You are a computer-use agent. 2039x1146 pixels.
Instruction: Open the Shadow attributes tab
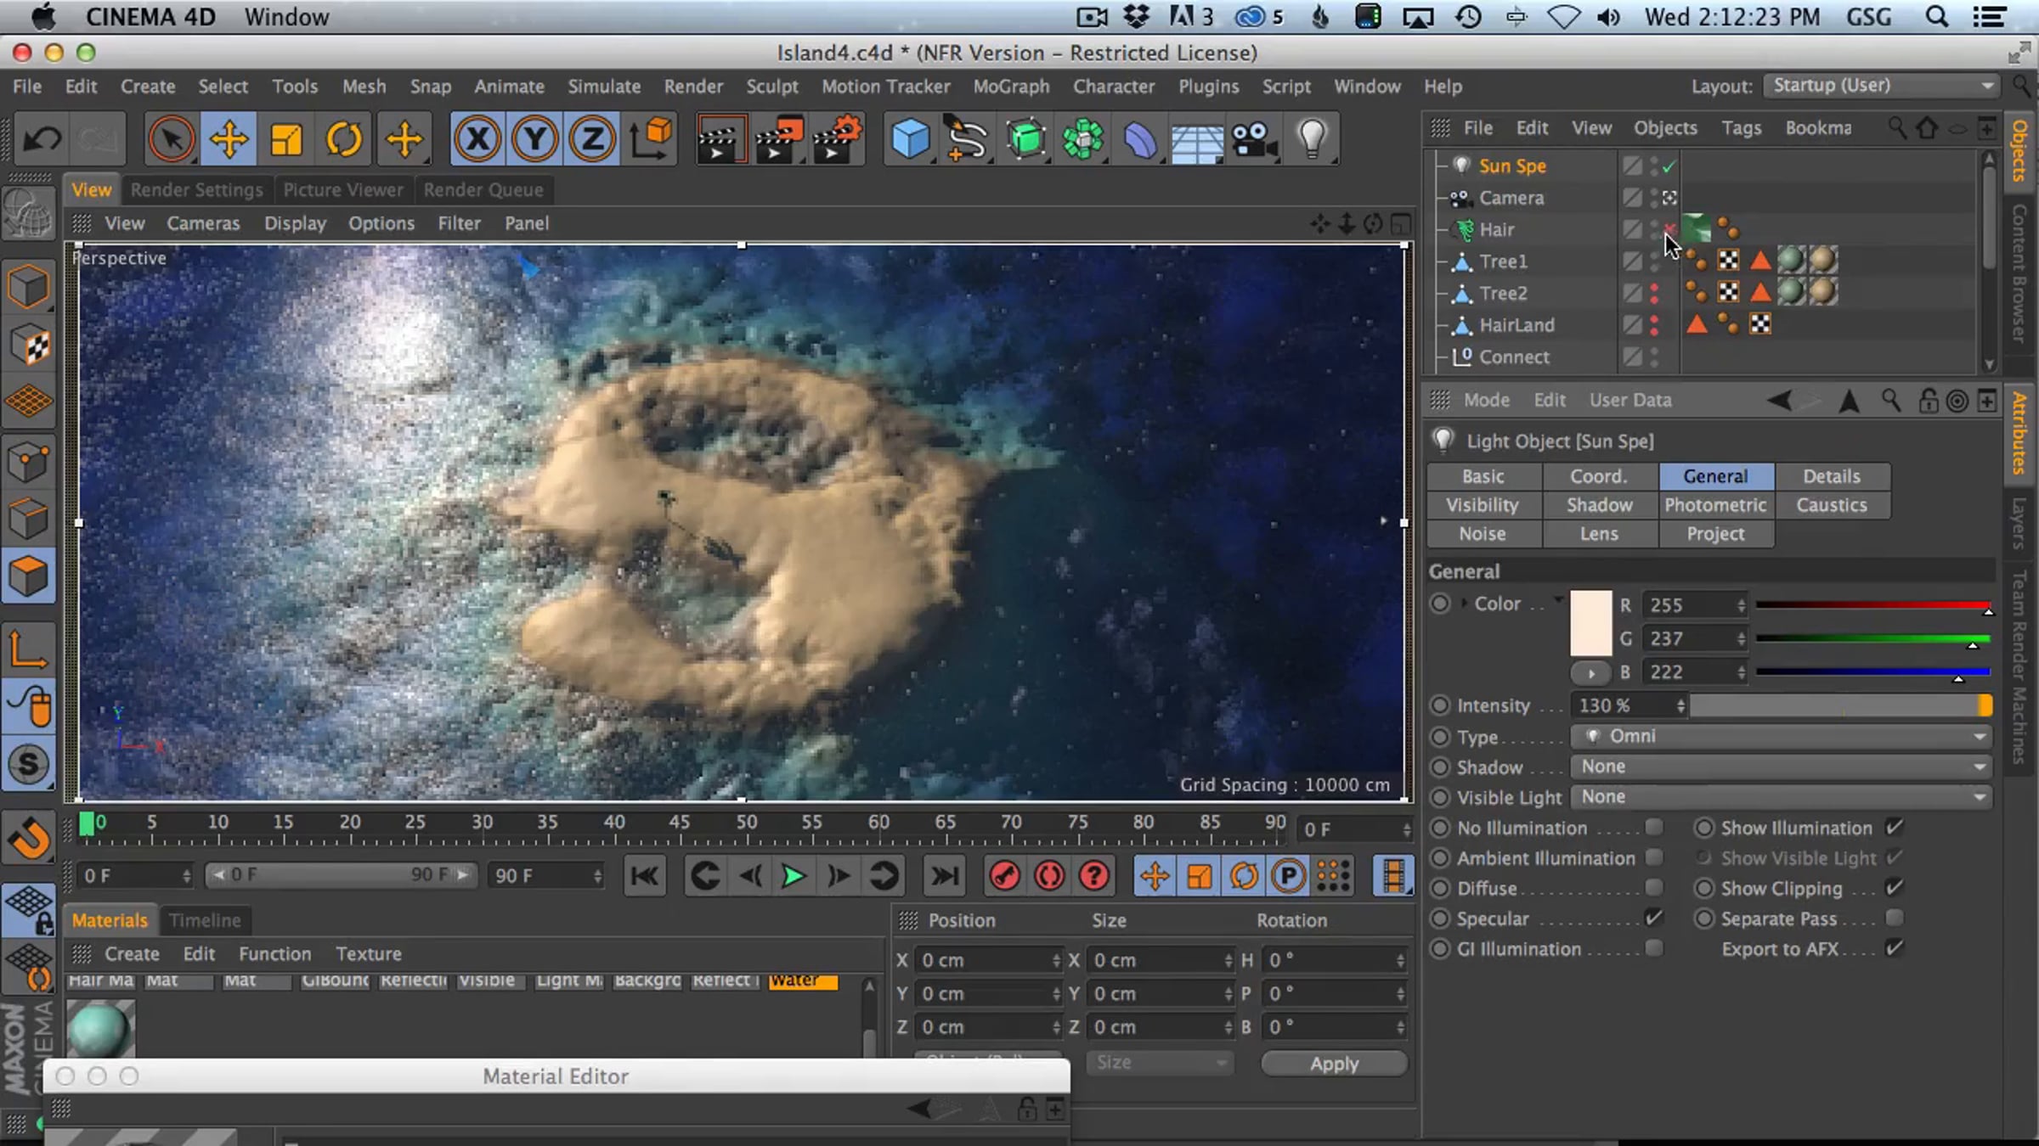click(x=1600, y=505)
